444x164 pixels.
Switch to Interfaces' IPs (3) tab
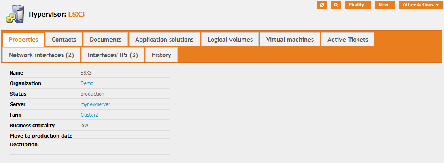point(113,55)
